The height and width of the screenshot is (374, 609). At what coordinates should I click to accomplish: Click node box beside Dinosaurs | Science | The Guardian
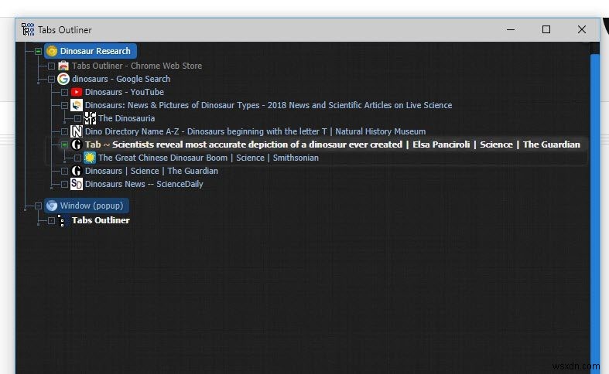click(x=64, y=172)
